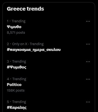
Task: Open the #Ψυμιθος hashtag trend
Action: click(17, 67)
